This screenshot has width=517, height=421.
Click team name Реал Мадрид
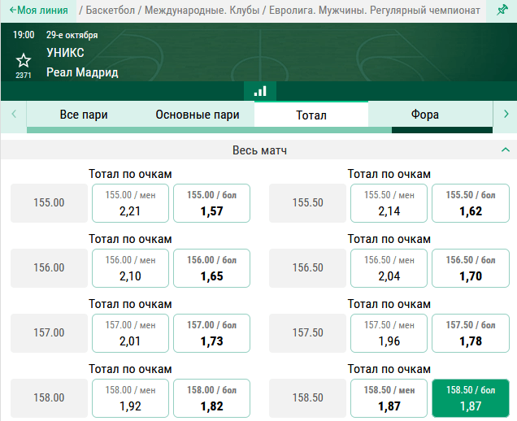pos(82,72)
